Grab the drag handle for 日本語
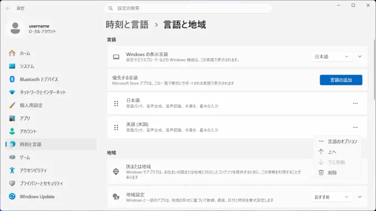Viewport: 376px width, 211px height. tap(116, 103)
